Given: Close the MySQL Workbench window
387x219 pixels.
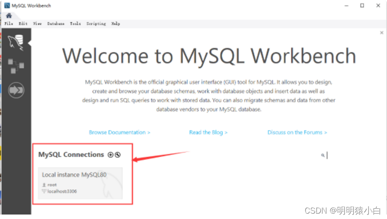Looking at the screenshot, I should pyautogui.click(x=378, y=5).
